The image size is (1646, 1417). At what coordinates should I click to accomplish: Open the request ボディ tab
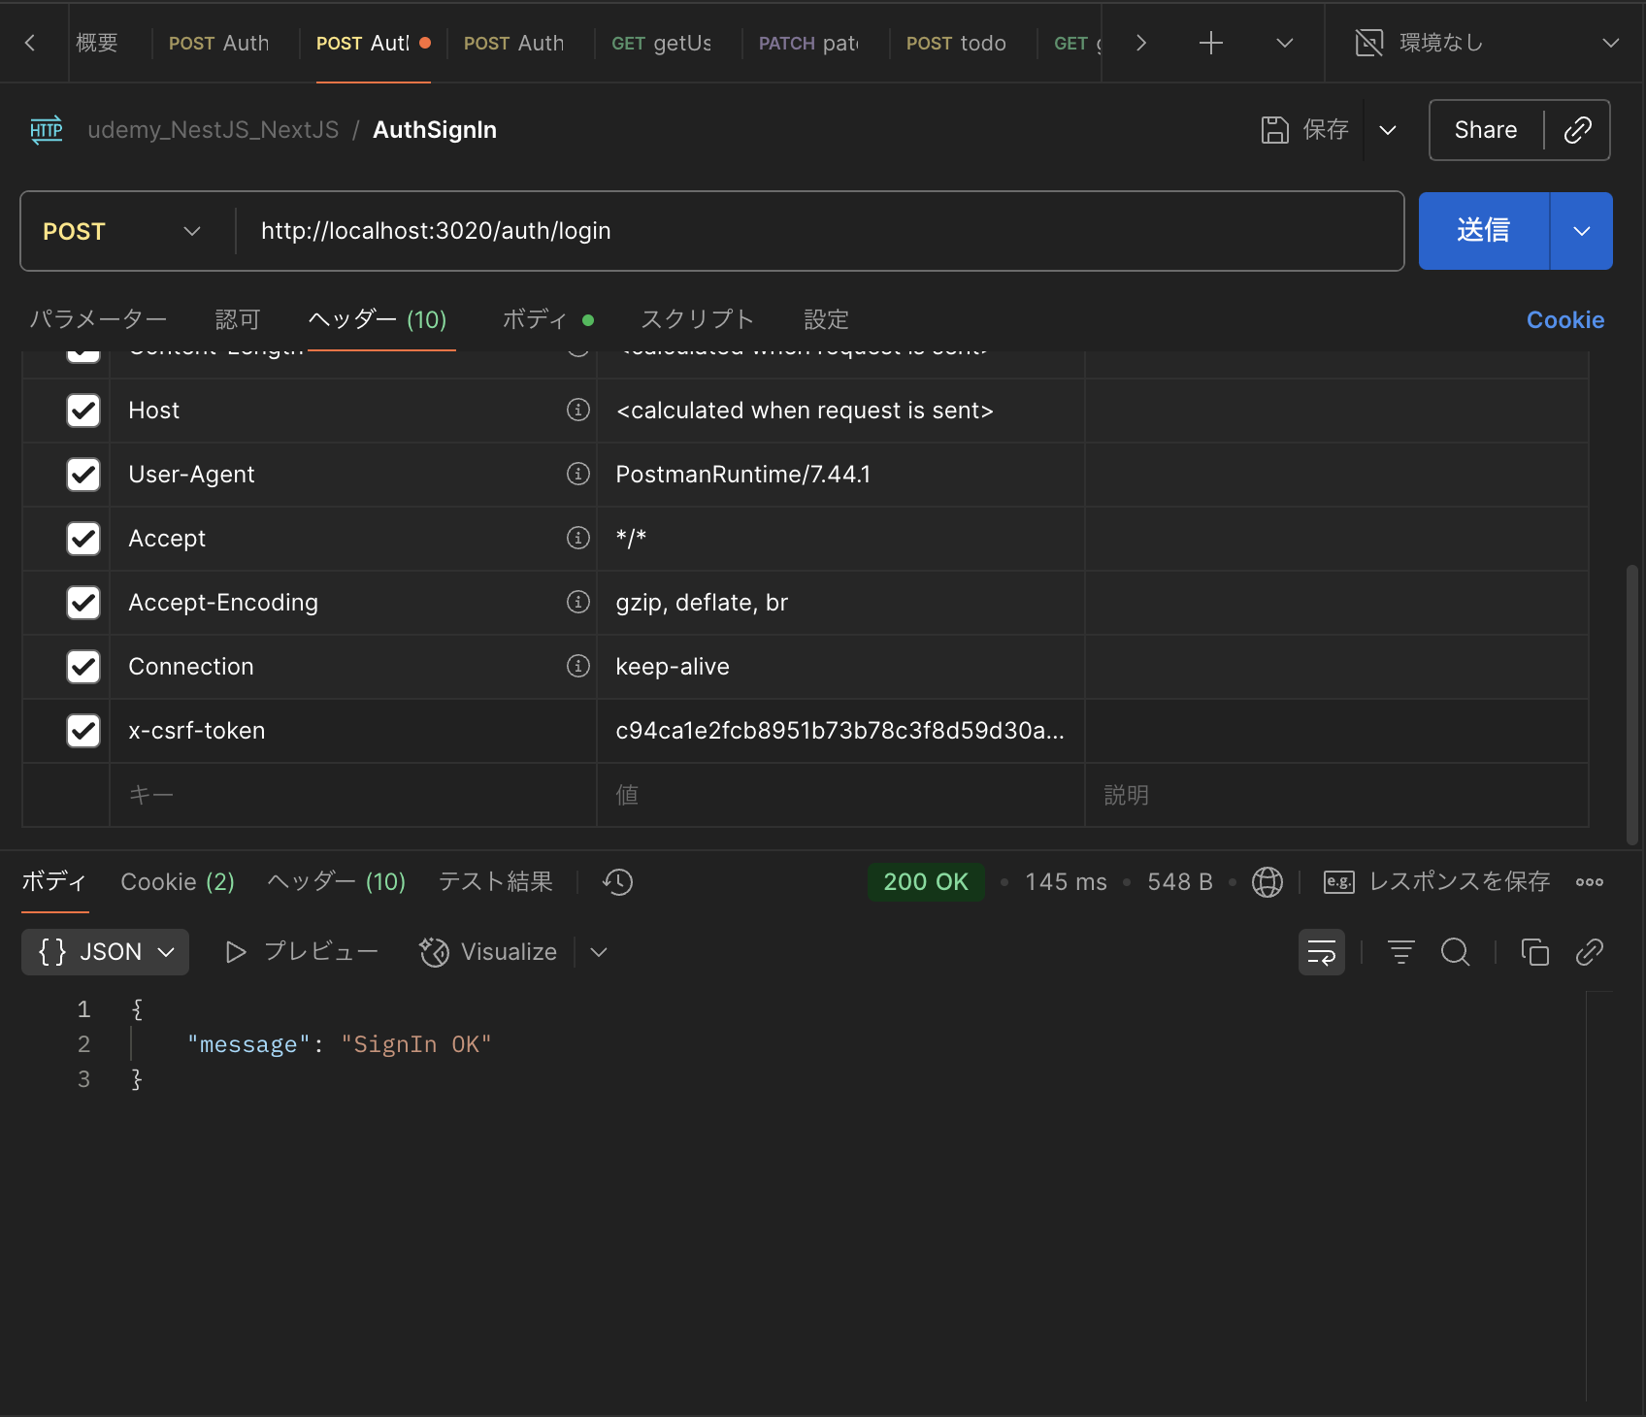tap(547, 319)
